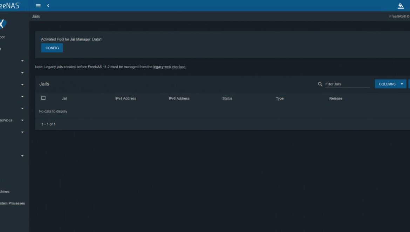This screenshot has height=232, width=410.
Task: Click the CONFIG button
Action: point(52,48)
